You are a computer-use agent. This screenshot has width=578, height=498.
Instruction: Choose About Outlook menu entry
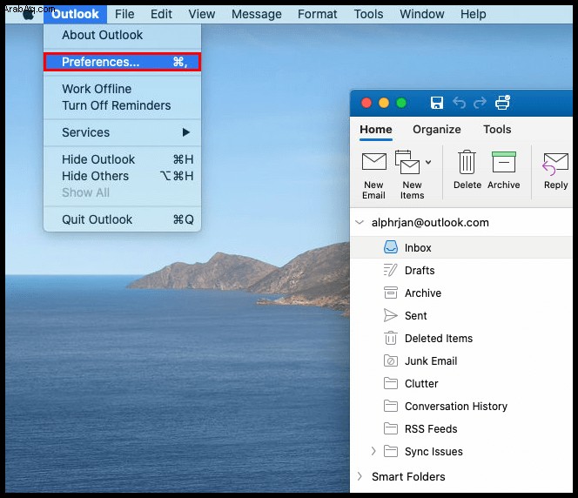[x=123, y=35]
